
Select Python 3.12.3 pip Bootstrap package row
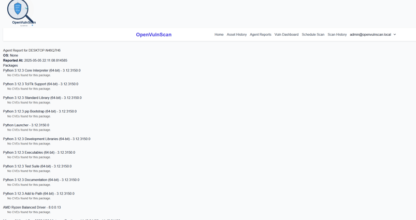point(40,111)
